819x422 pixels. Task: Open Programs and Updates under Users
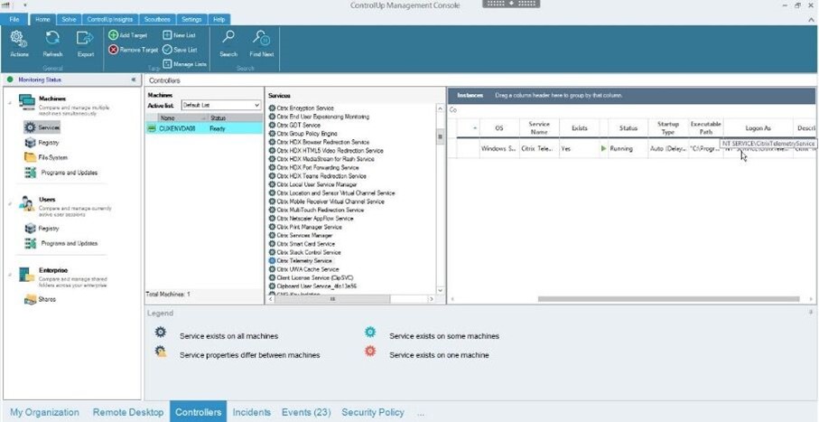pyautogui.click(x=61, y=244)
